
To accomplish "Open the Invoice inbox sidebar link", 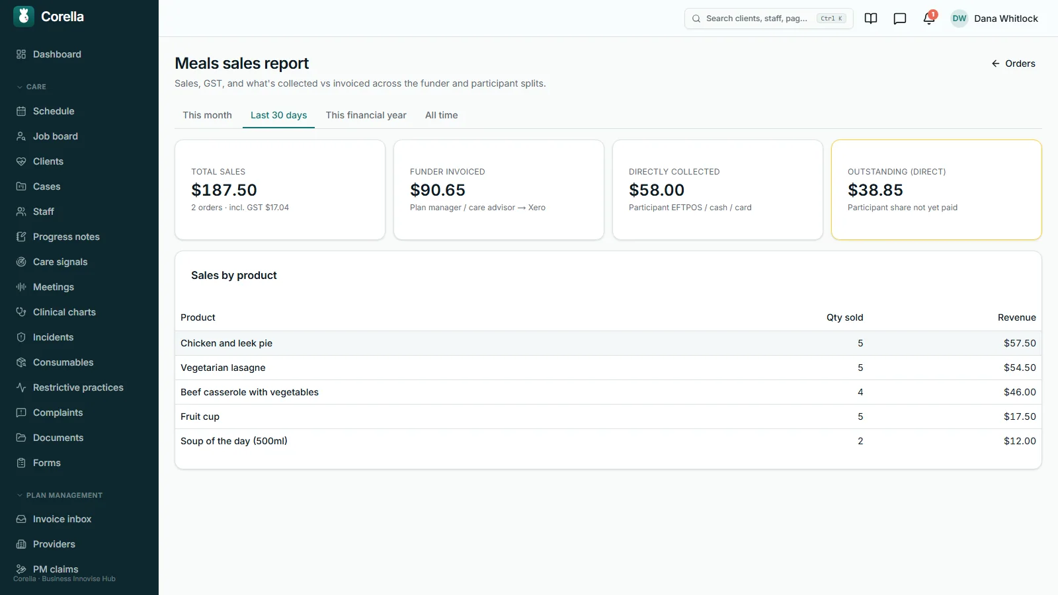I will point(79,519).
